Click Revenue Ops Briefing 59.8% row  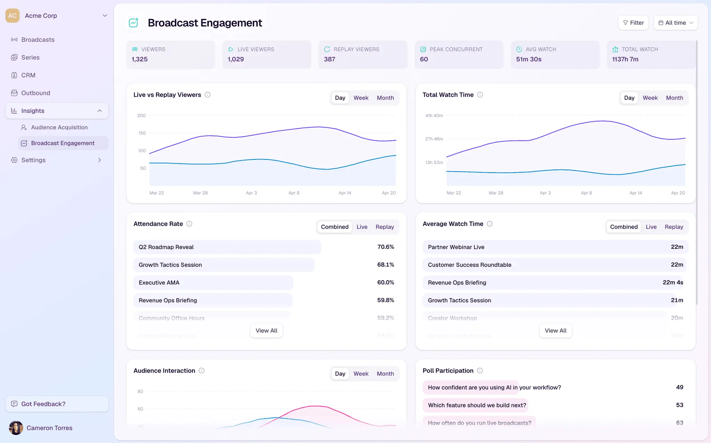[266, 300]
